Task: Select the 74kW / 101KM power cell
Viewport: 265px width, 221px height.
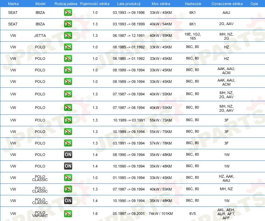Action: (x=161, y=214)
